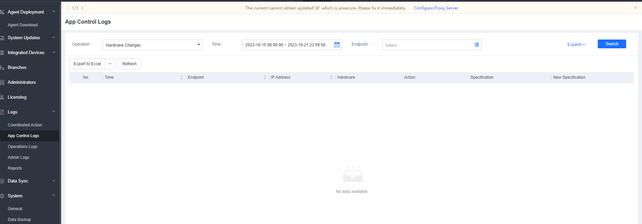Image resolution: width=642 pixels, height=224 pixels.
Task: Open the Export to Excel dropdown arrow
Action: (110, 64)
